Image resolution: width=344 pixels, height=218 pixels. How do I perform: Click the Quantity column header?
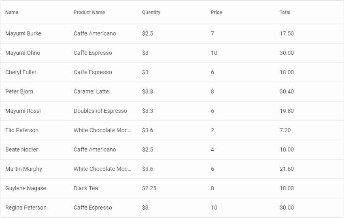point(151,12)
